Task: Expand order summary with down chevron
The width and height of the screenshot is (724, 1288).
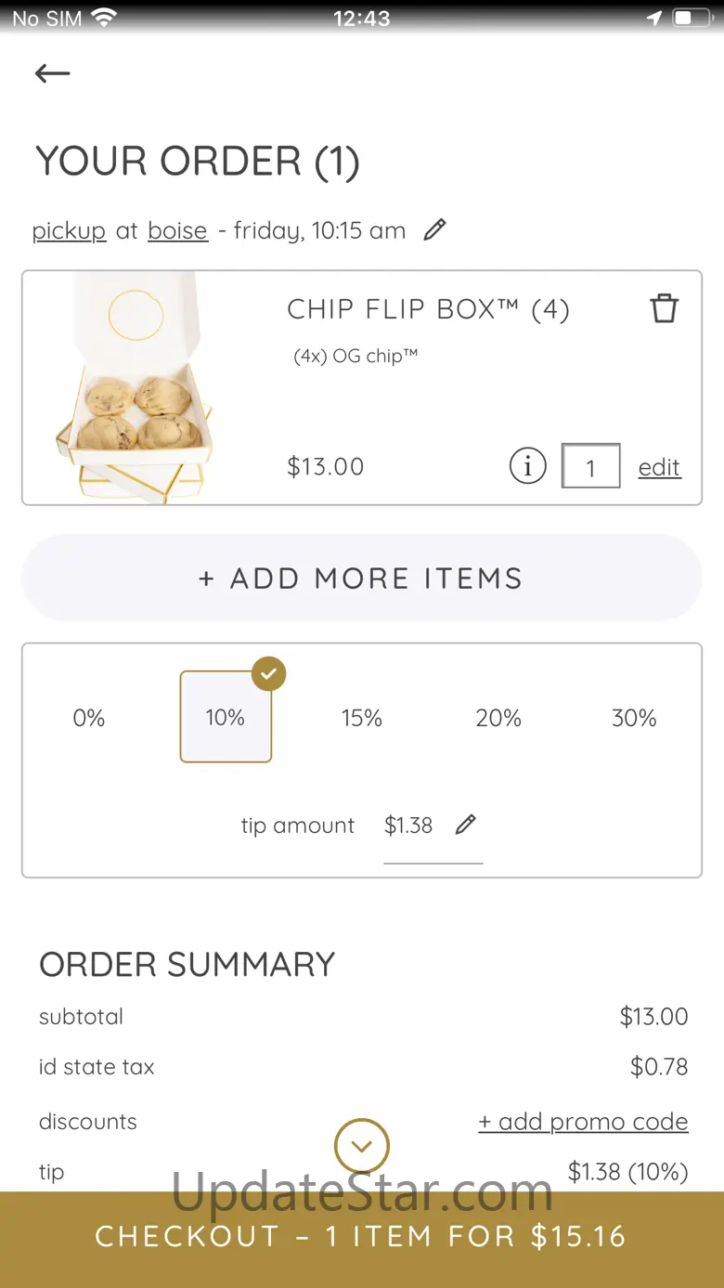Action: [362, 1146]
